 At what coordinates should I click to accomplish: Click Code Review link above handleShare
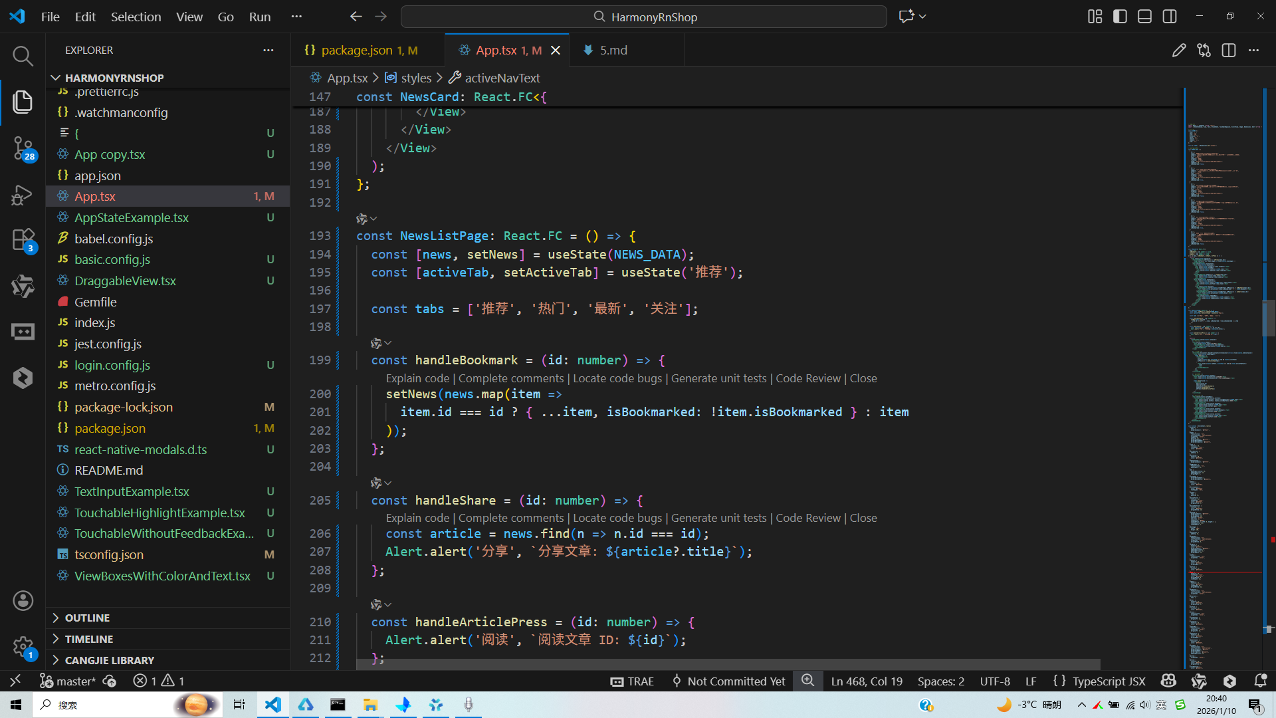tap(808, 518)
